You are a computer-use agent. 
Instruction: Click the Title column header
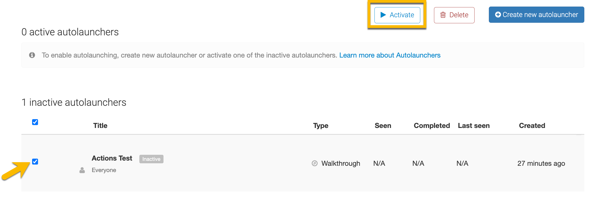pos(100,125)
